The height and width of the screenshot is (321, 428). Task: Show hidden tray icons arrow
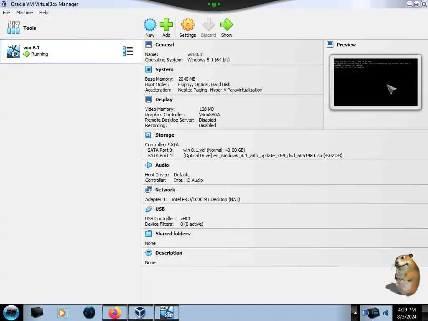tap(355, 313)
